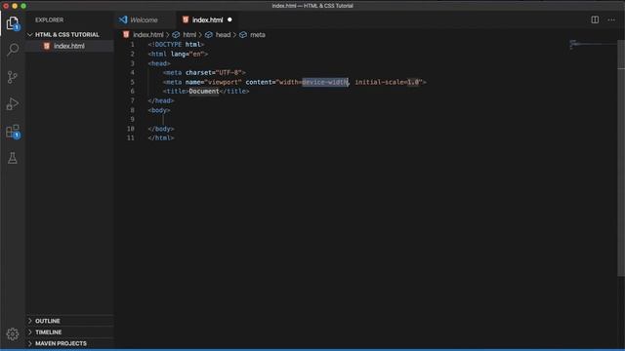This screenshot has height=351, width=625.
Task: Click the head breadcrumb segment
Action: click(223, 35)
